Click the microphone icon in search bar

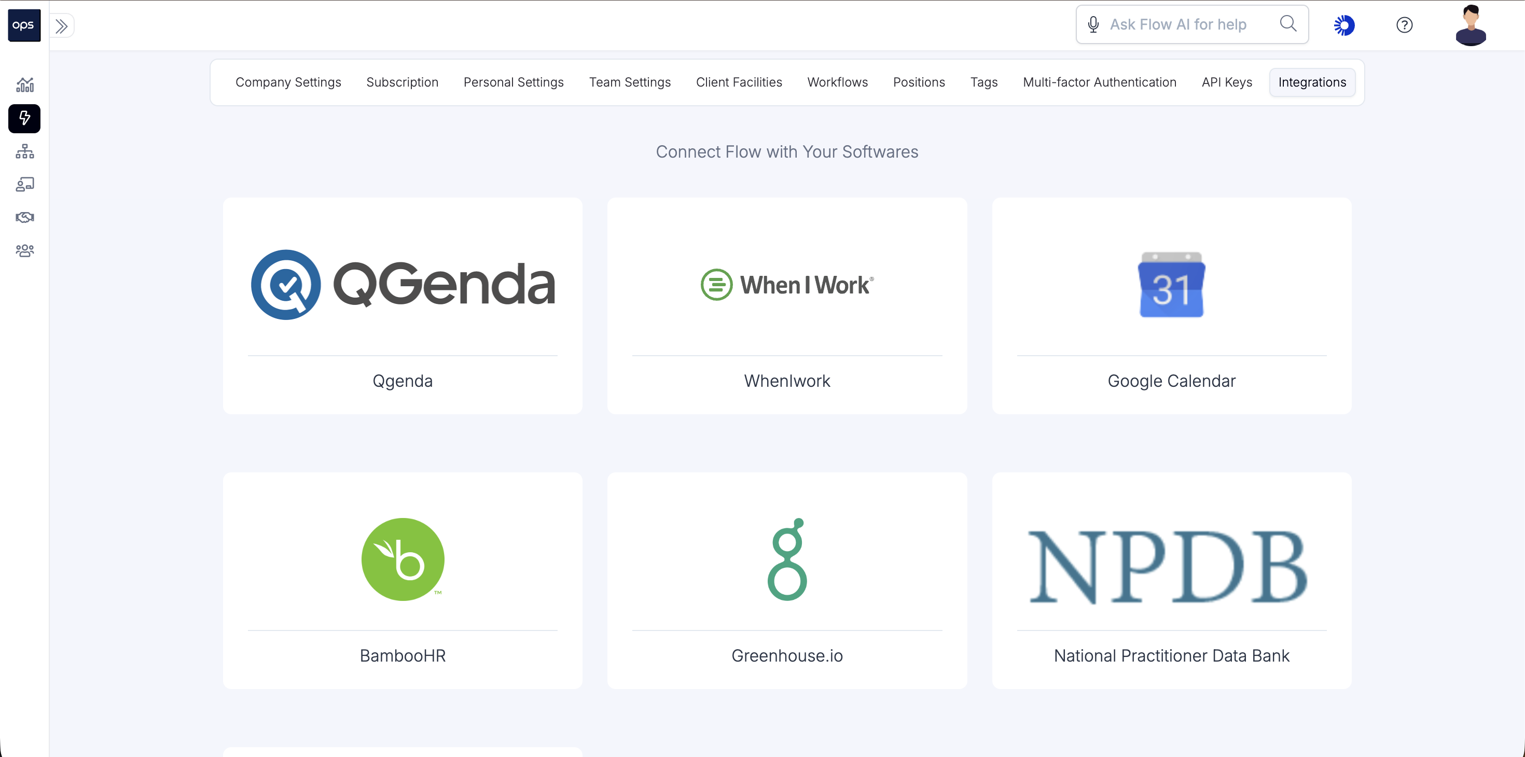(1093, 24)
